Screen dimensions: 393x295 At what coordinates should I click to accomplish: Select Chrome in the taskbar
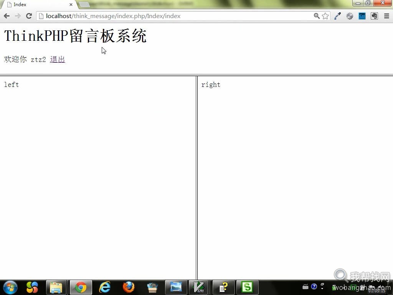tap(81, 287)
